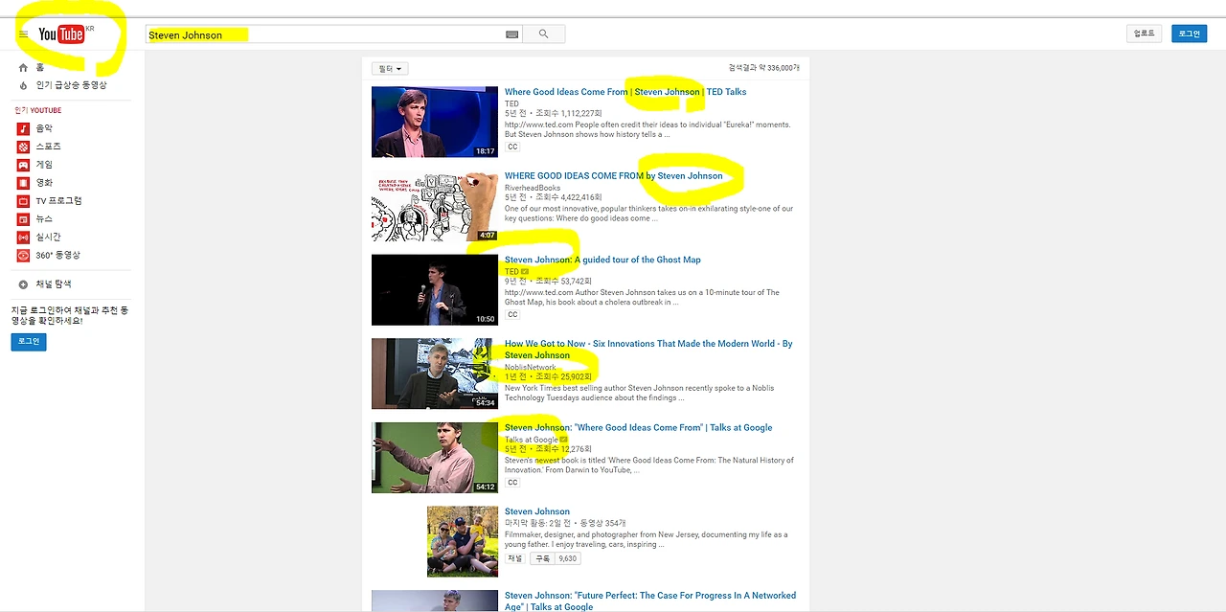Open the Steven Johnson channel family photo
The image size is (1226, 612).
coord(463,541)
